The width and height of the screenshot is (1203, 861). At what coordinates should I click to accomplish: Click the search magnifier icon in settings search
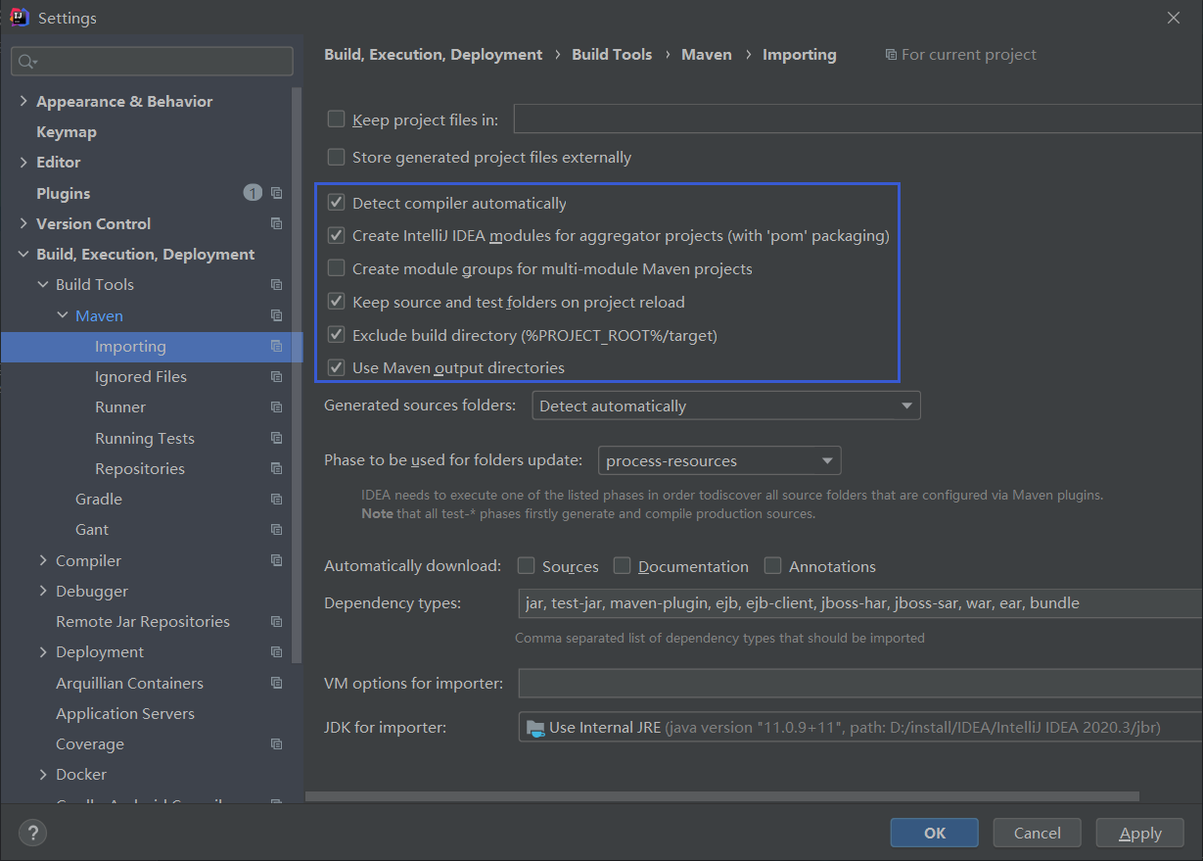click(26, 62)
